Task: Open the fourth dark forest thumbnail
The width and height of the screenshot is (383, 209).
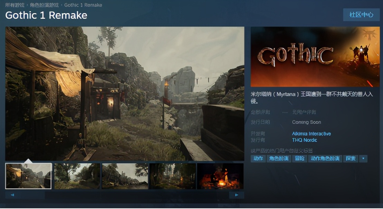Action: point(172,176)
